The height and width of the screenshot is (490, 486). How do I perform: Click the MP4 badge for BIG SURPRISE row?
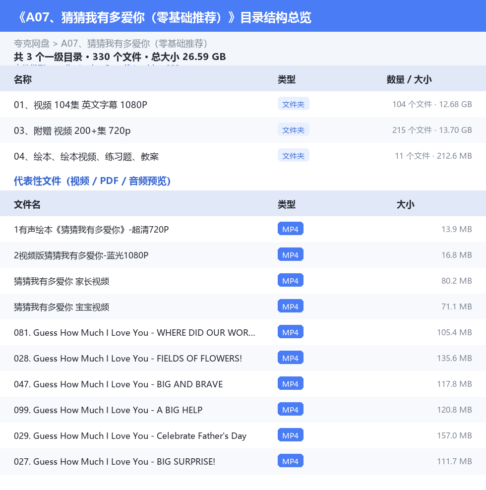coord(290,461)
